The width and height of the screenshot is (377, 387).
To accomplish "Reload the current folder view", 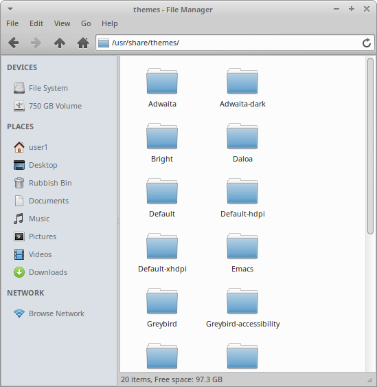I will pos(367,43).
